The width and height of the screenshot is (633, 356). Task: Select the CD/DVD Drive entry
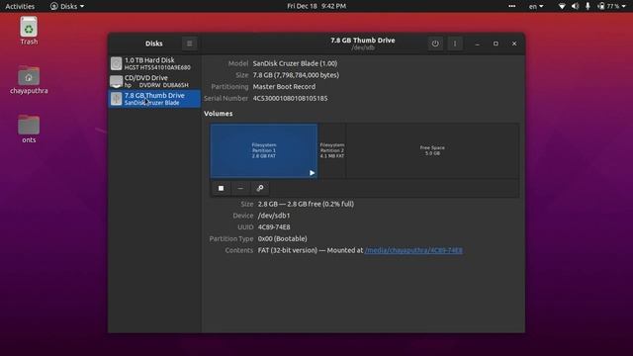(x=154, y=81)
